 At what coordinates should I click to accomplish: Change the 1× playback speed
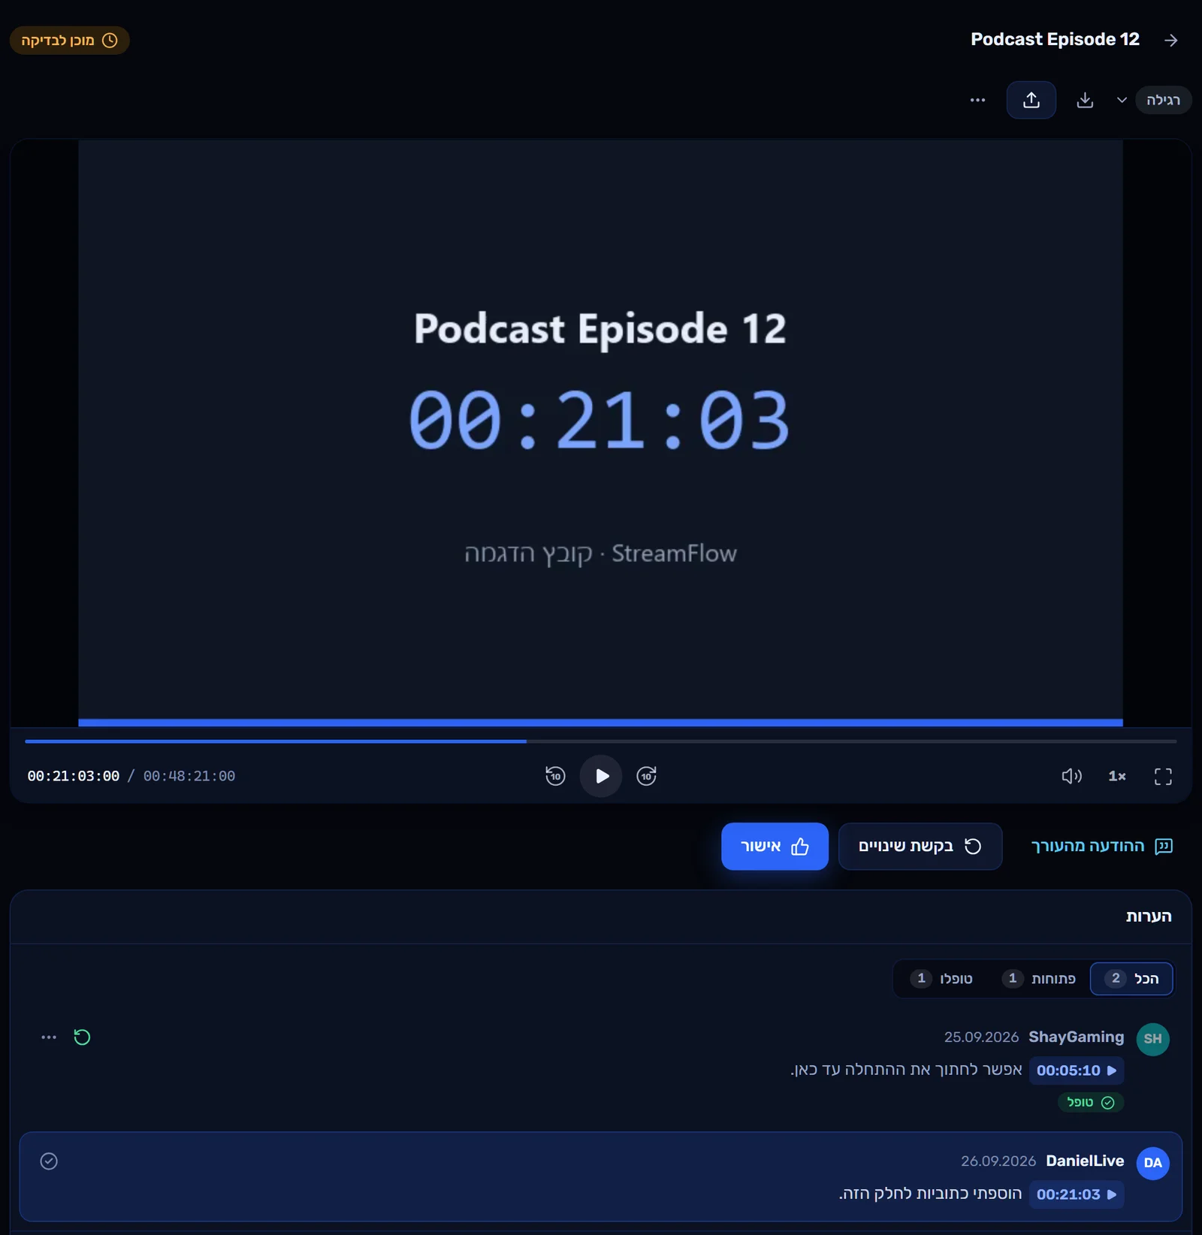pos(1117,776)
